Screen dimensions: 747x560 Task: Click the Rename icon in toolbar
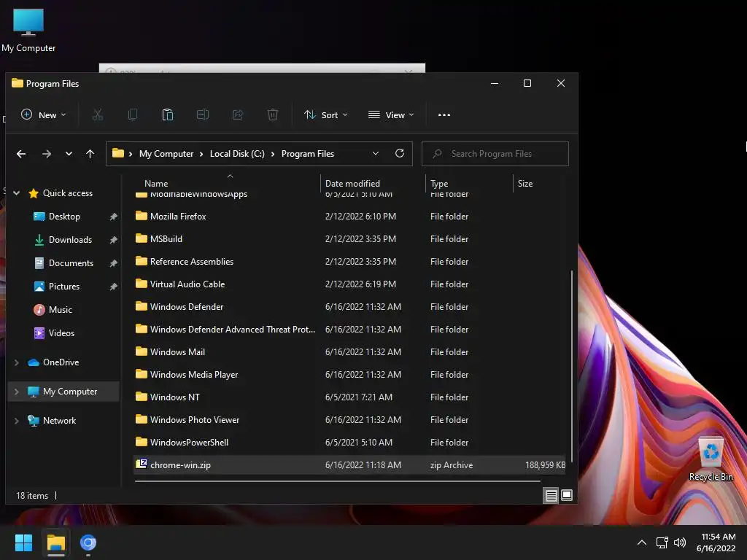click(203, 114)
